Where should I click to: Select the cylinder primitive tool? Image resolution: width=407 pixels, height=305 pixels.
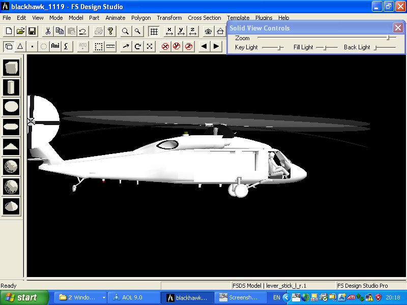(x=11, y=87)
